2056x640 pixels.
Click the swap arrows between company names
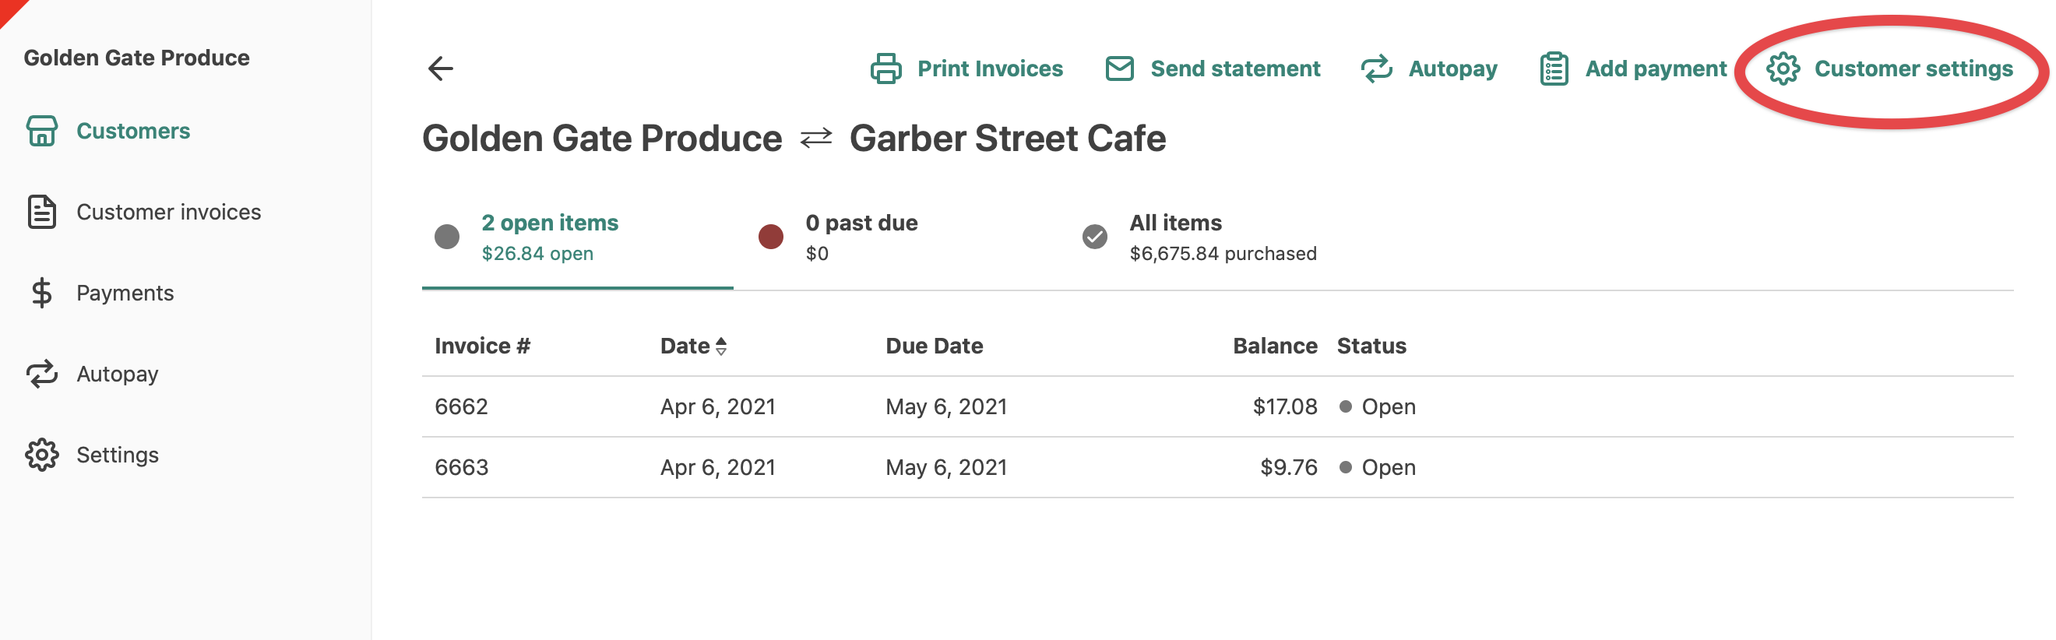point(815,139)
